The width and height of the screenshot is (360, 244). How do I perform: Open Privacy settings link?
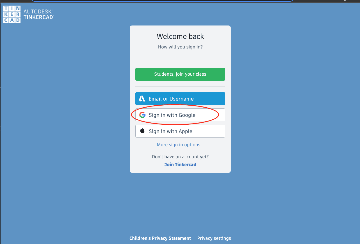click(x=214, y=238)
